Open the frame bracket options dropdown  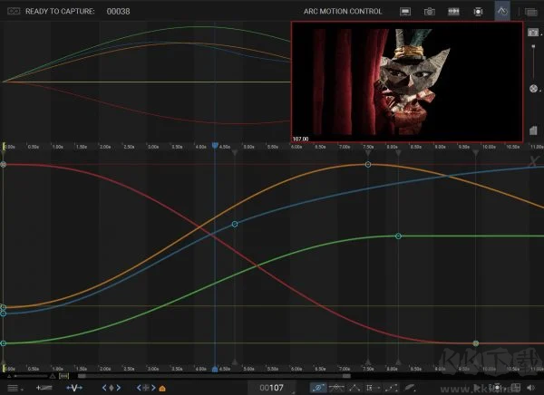[x=372, y=388]
